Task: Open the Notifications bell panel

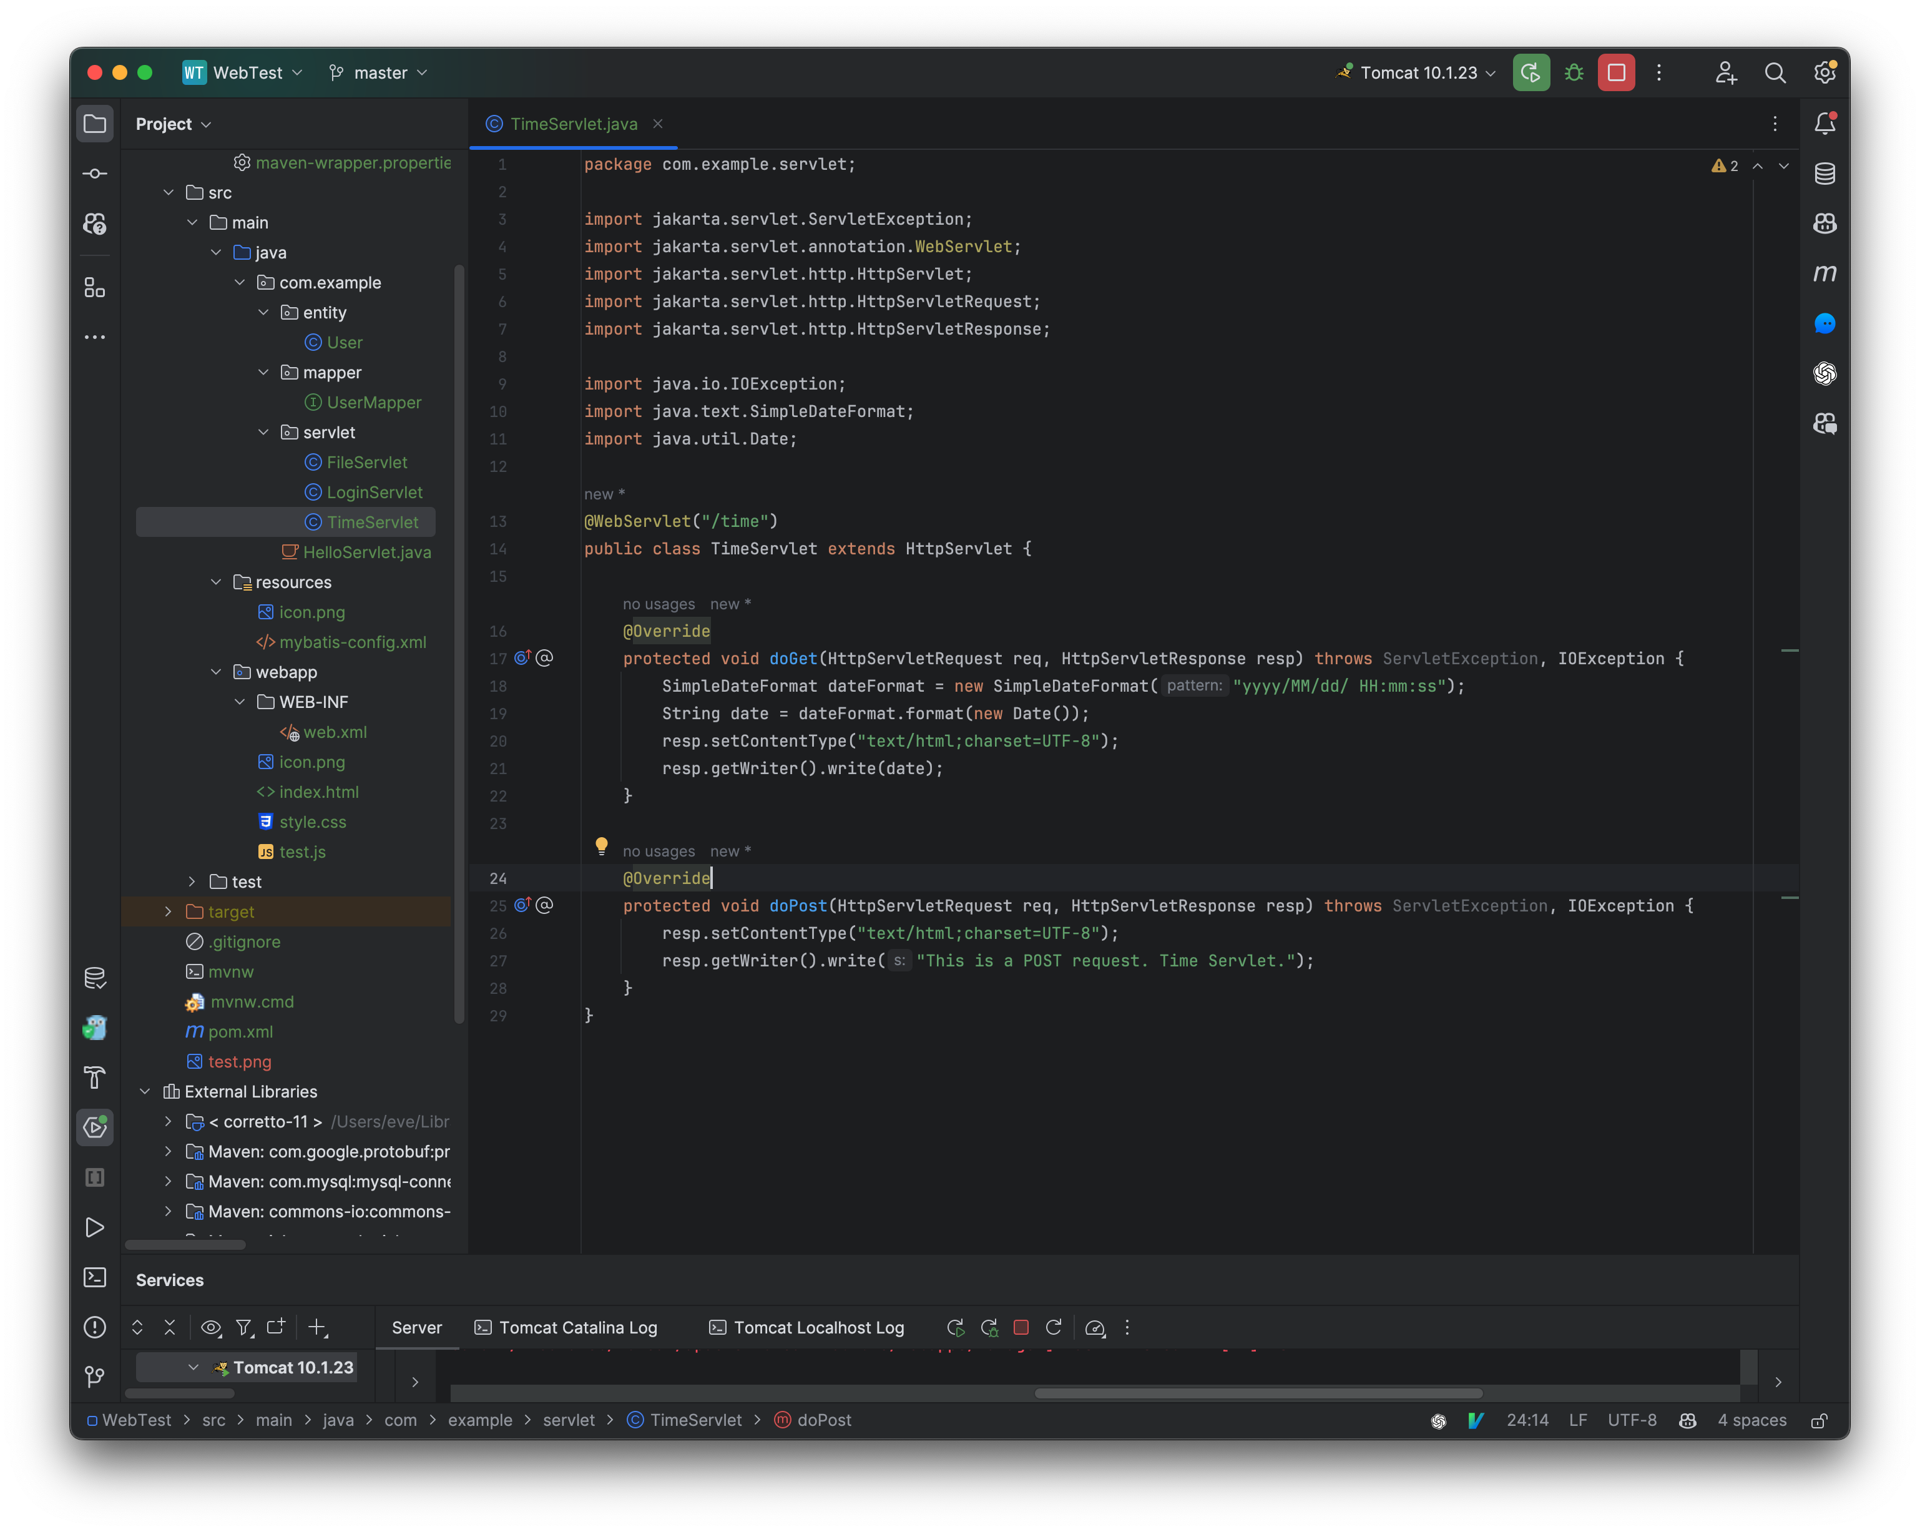Action: click(x=1824, y=123)
